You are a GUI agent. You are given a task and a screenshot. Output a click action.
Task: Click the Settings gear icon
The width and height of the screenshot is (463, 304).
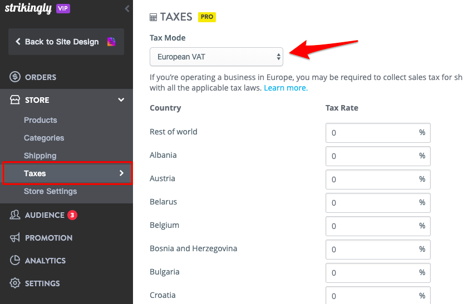(x=15, y=283)
